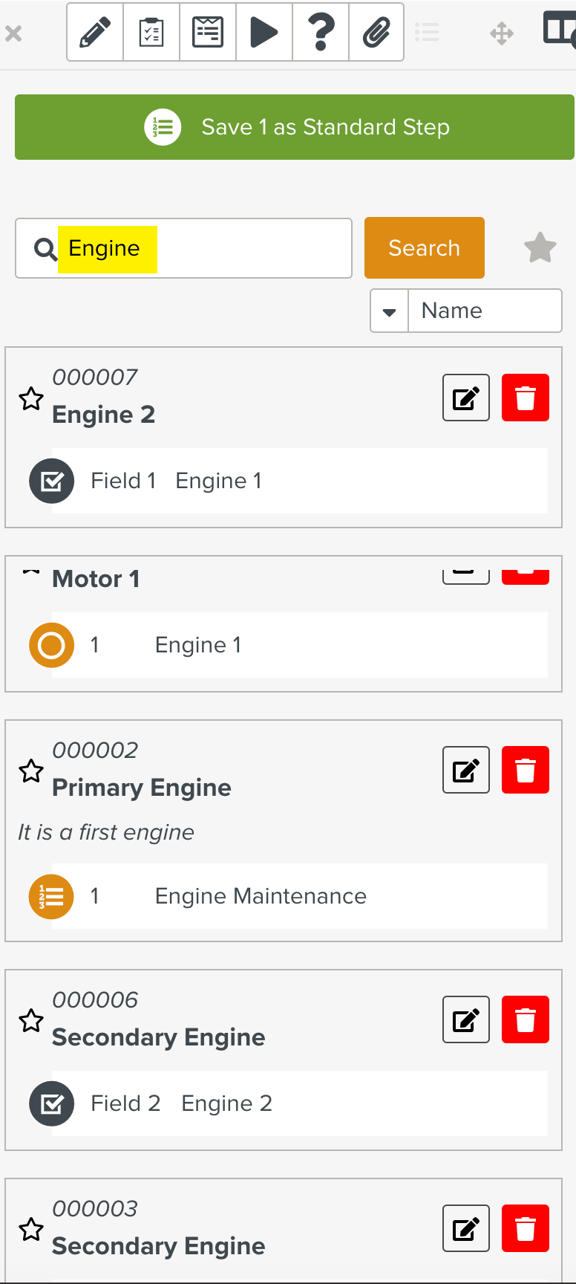576x1284 pixels.
Task: Mark Secondary Engine 000006 as favorite
Action: [31, 1020]
